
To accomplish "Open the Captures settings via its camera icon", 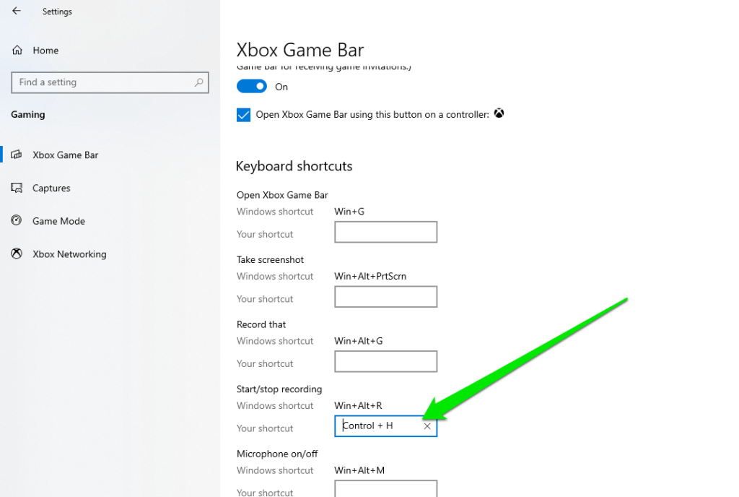I will 16,188.
